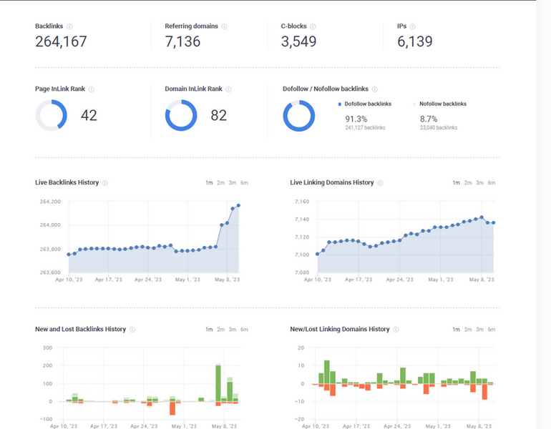Select 1m range for Live Backlinks History

[x=209, y=183]
